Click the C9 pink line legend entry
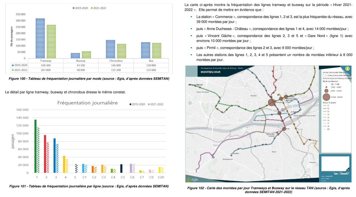356x197 pixels. [x=326, y=129]
